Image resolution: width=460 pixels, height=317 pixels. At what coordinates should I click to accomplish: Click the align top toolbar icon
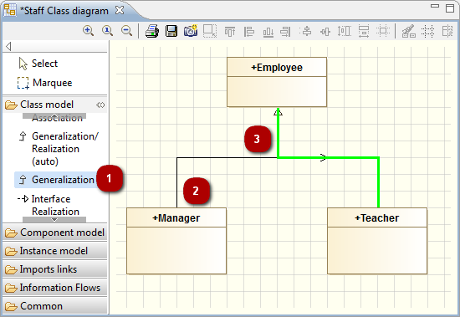pyautogui.click(x=230, y=31)
